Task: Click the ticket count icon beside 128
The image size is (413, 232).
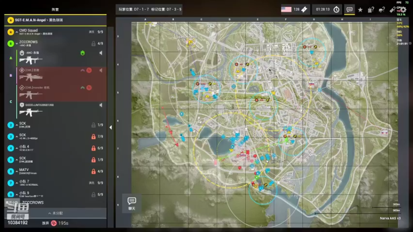Action: point(304,9)
